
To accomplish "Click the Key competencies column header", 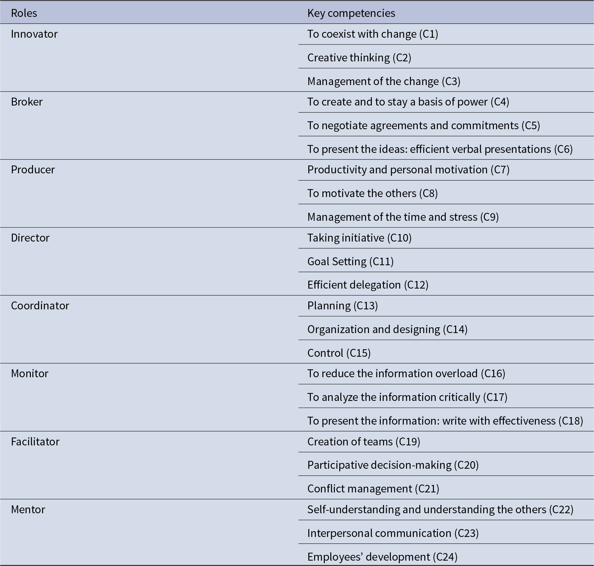I will [x=351, y=13].
